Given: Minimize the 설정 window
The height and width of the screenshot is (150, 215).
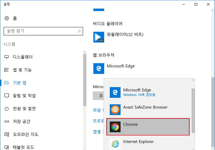Looking at the screenshot, I should (x=183, y=4).
